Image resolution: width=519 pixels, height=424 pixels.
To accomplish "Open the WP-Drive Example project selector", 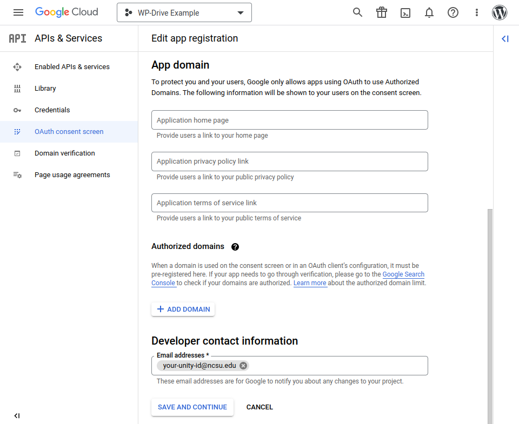I will [x=184, y=12].
